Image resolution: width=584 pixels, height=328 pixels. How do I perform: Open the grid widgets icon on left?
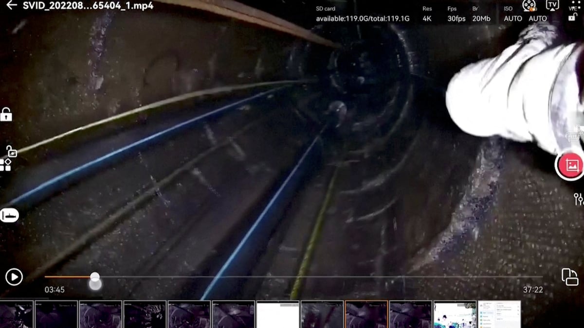[x=5, y=165]
